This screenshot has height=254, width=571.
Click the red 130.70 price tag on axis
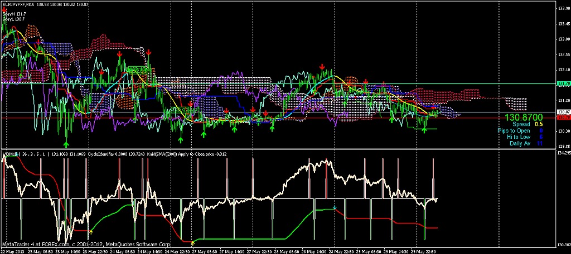tap(563, 118)
